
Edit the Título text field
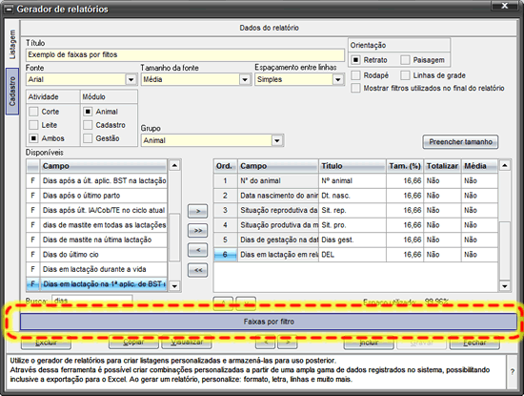point(185,54)
